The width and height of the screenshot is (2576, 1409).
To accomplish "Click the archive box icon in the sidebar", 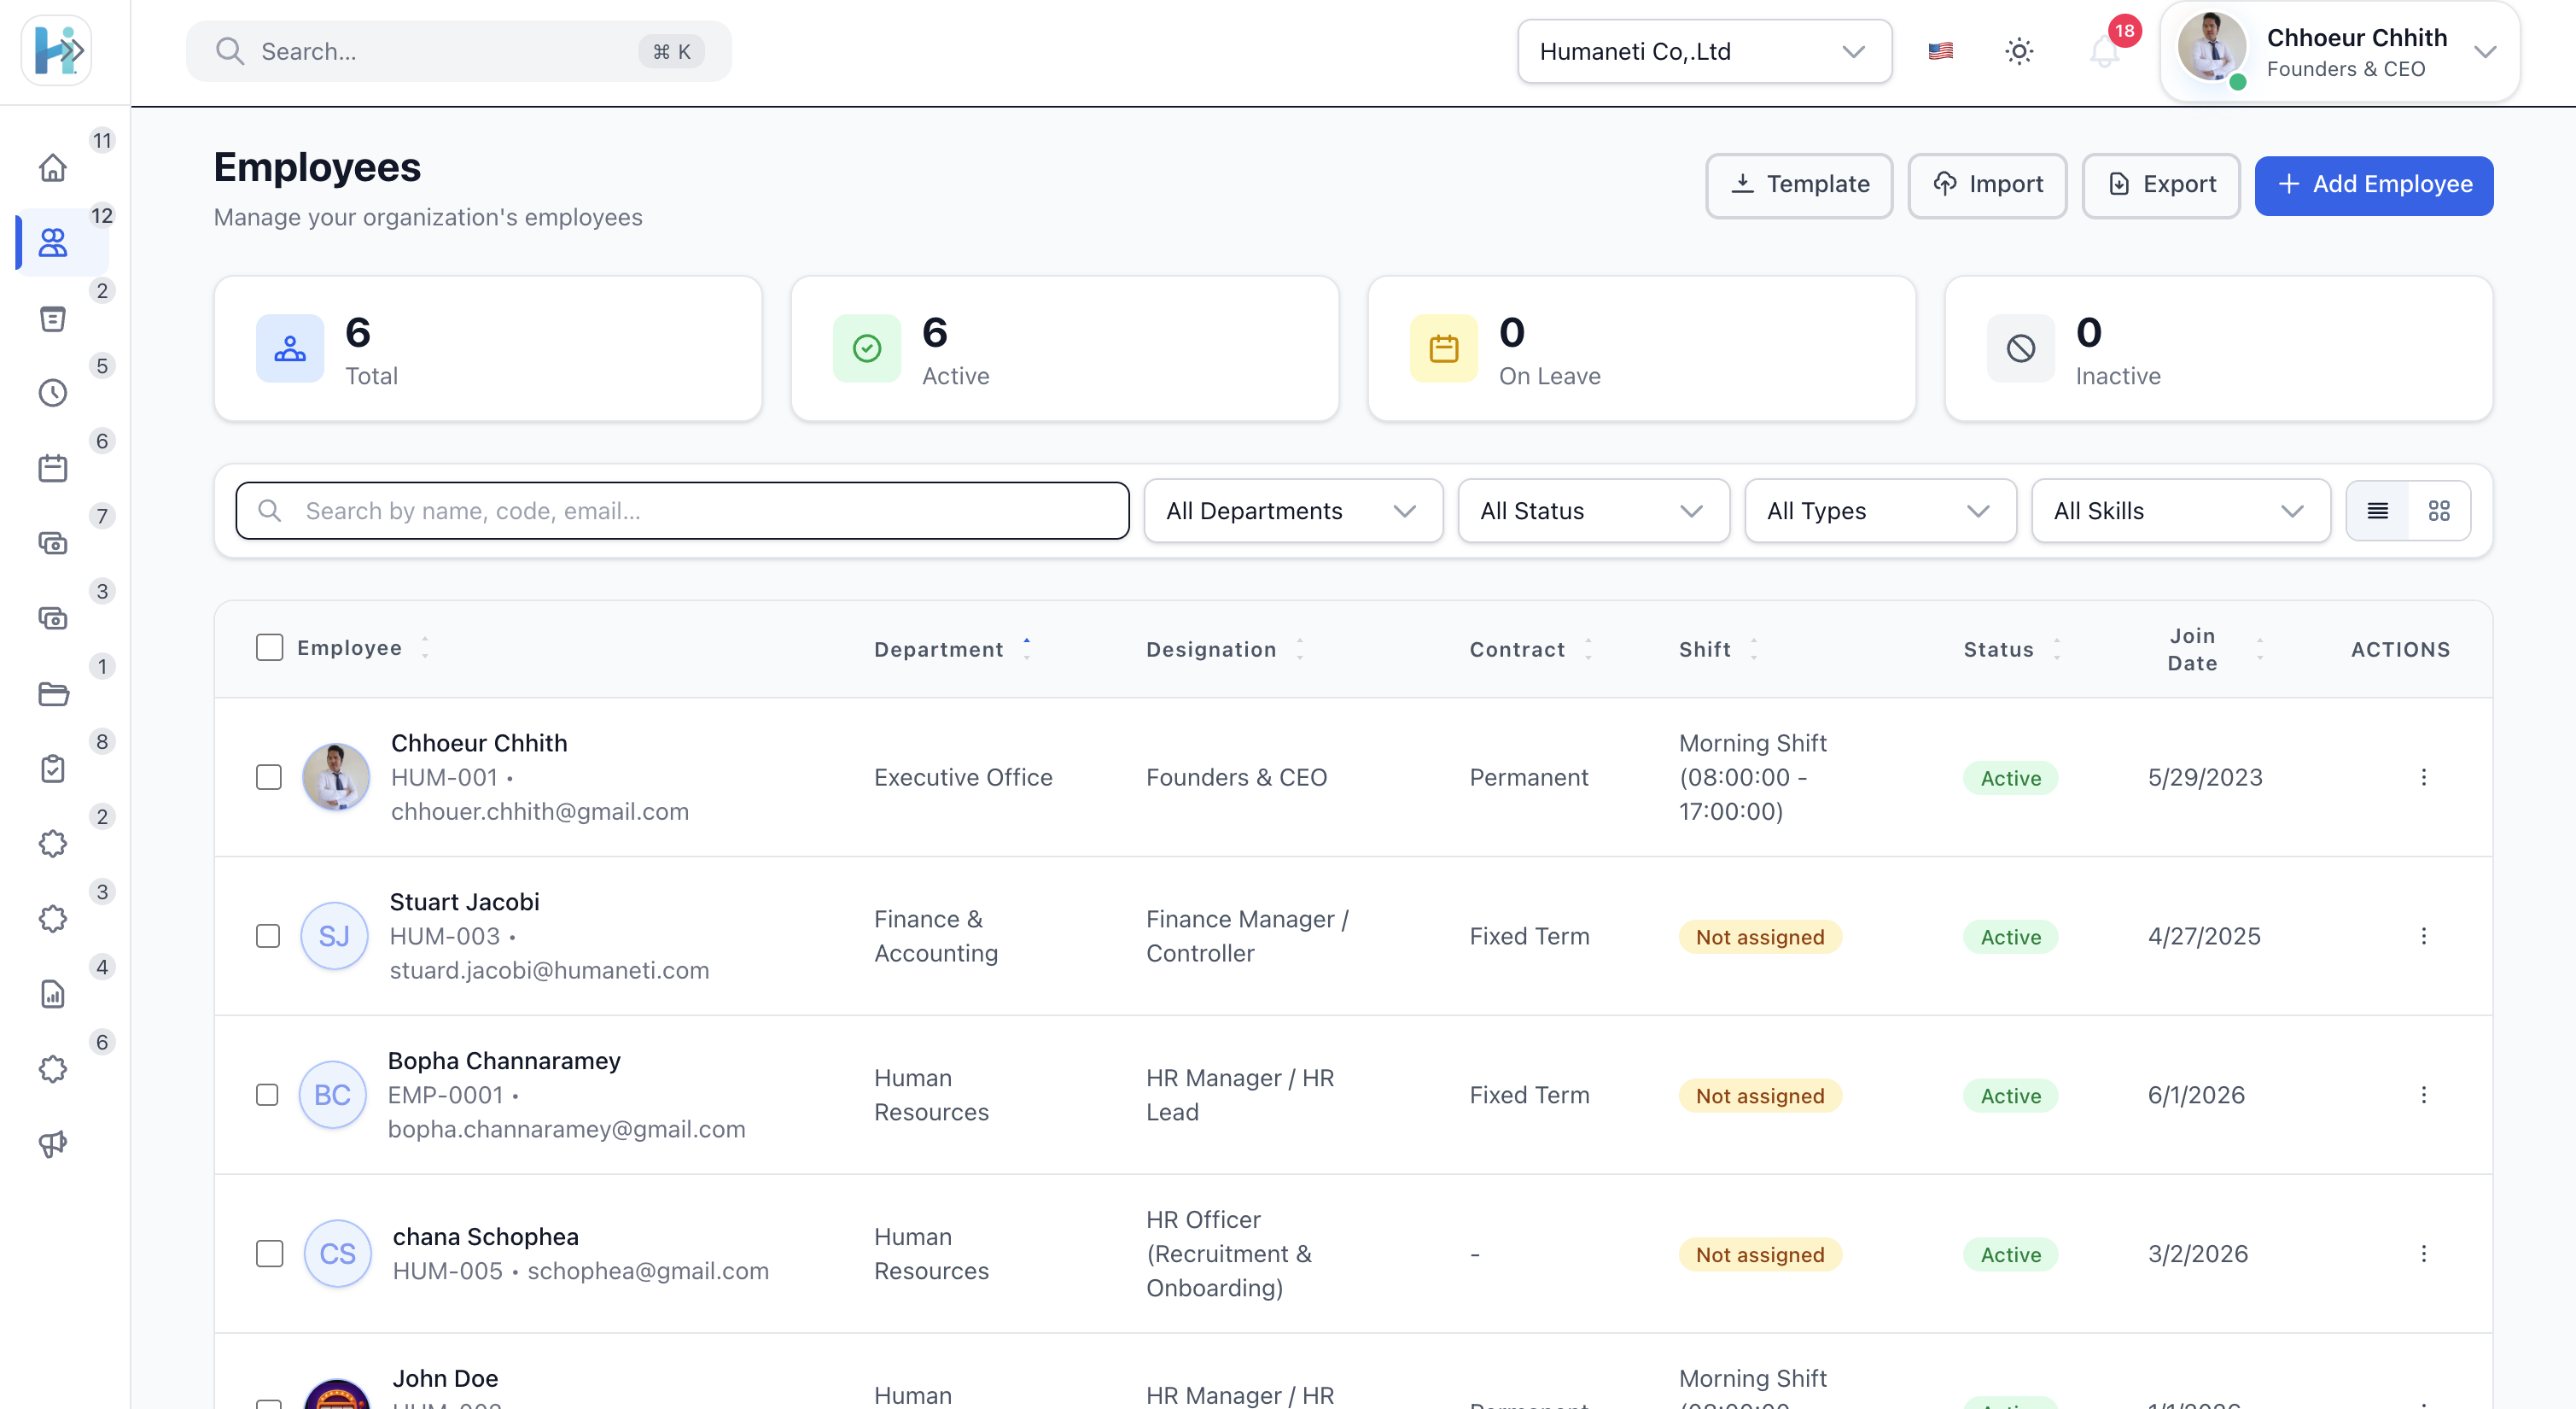I will coord(53,319).
